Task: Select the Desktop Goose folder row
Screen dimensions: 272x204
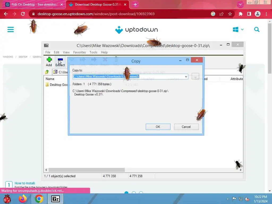Action: [57, 85]
